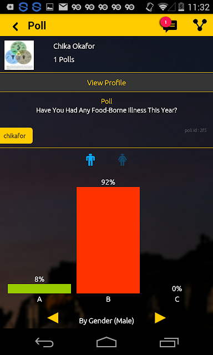Tap the share network icon
This screenshot has height=355, width=213.
click(200, 25)
